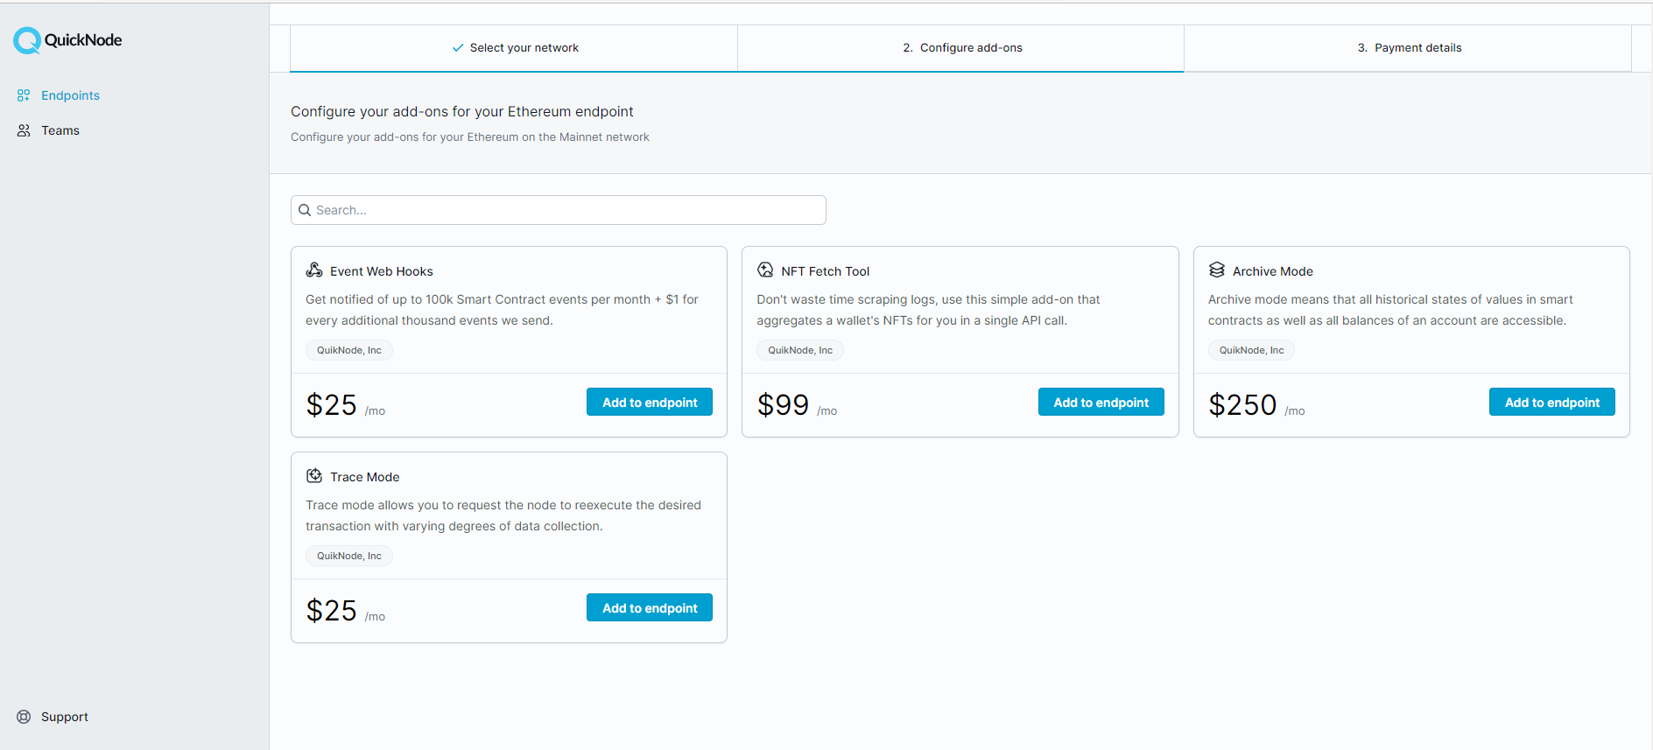1653x750 pixels.
Task: Click the Trace Mode title
Action: coord(365,477)
